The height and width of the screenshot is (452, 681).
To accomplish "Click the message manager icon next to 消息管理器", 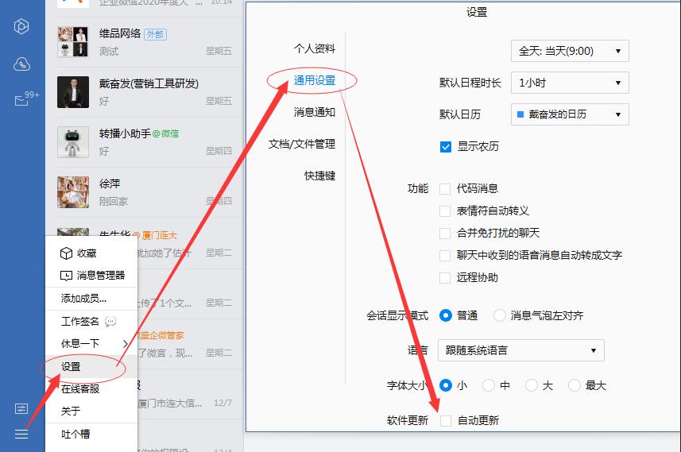I will click(66, 276).
